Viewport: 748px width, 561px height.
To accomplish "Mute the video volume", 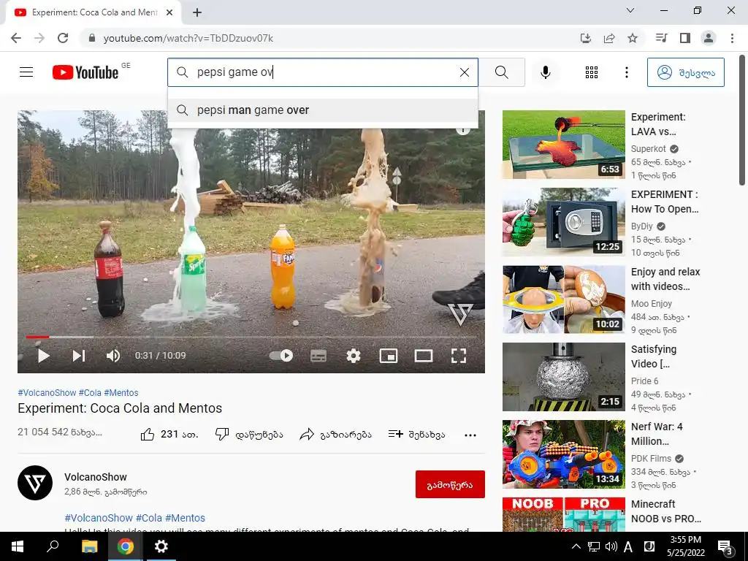I will (113, 356).
